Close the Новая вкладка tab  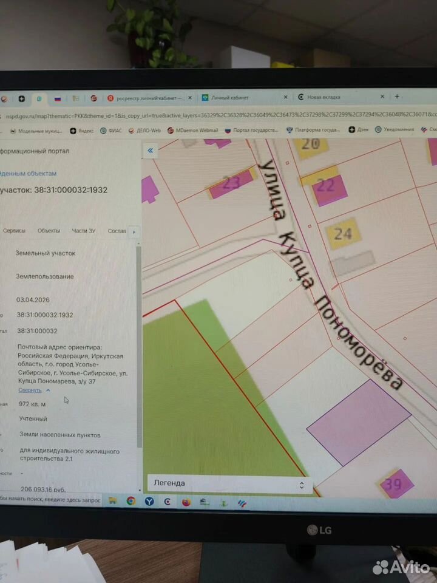click(x=382, y=97)
